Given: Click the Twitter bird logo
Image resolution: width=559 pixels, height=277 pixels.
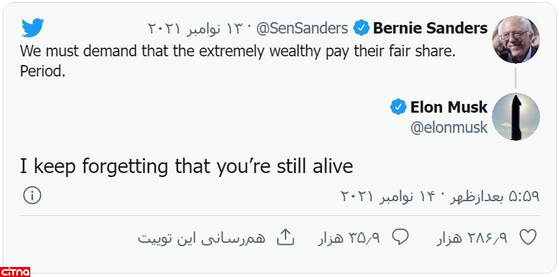Looking at the screenshot, I should click(x=32, y=27).
